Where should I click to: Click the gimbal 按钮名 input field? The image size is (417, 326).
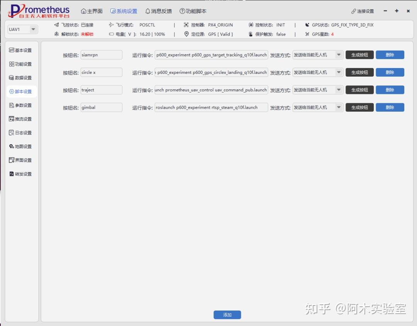101,107
